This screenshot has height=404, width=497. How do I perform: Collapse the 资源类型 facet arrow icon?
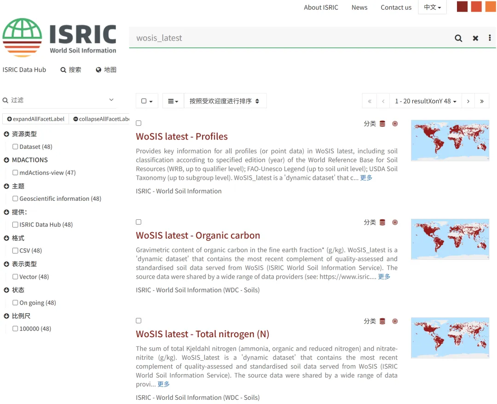6,134
